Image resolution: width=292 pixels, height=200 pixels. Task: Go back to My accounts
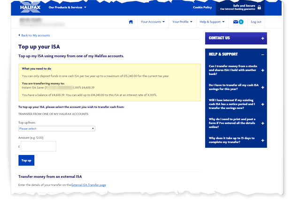(x=36, y=35)
